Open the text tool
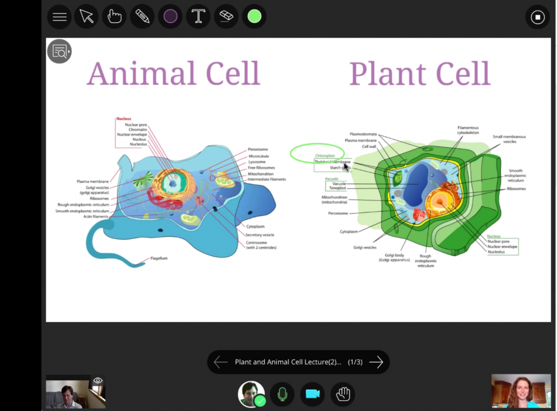The image size is (557, 411). tap(198, 17)
